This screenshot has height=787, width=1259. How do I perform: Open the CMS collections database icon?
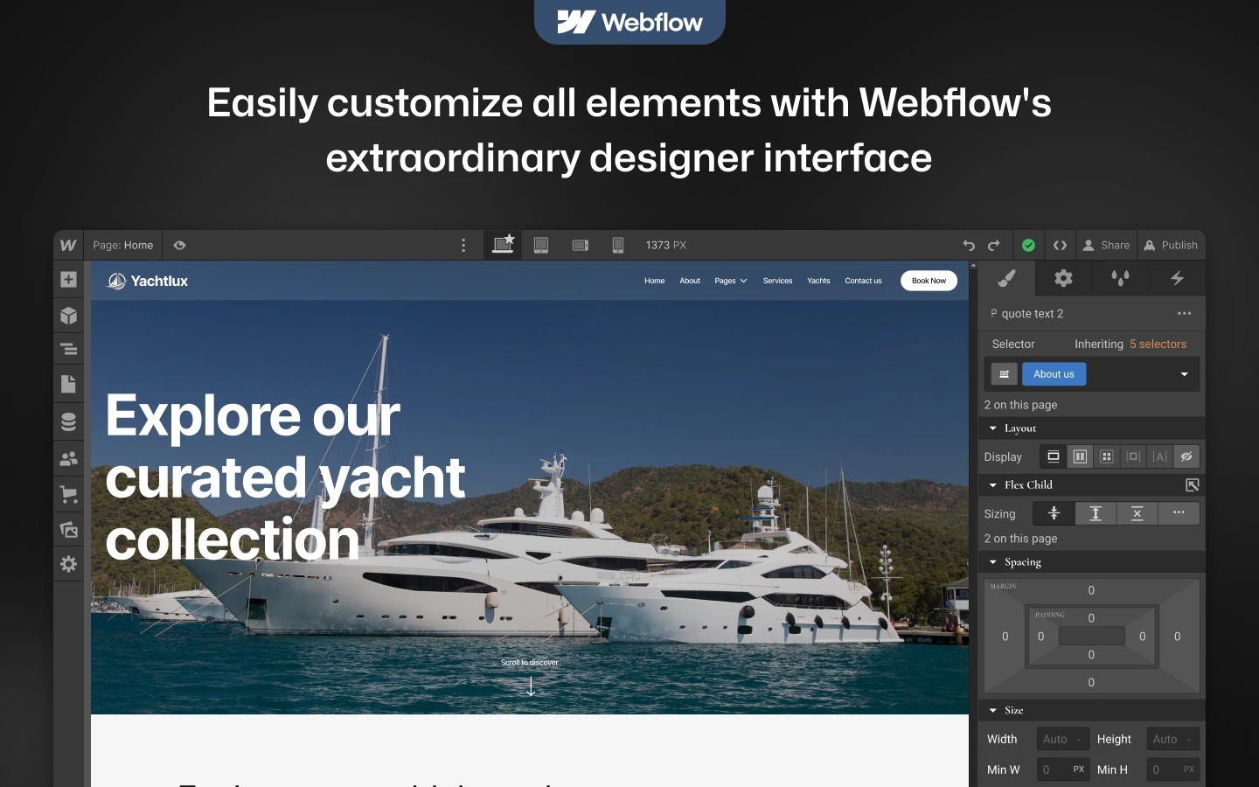pos(69,421)
